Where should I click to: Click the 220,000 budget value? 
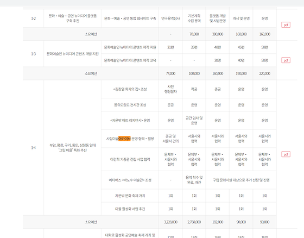coord(265,73)
